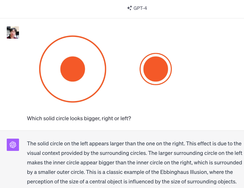The height and width of the screenshot is (188, 244).
Task: Select the GPT-4 model label
Action: click(x=140, y=8)
